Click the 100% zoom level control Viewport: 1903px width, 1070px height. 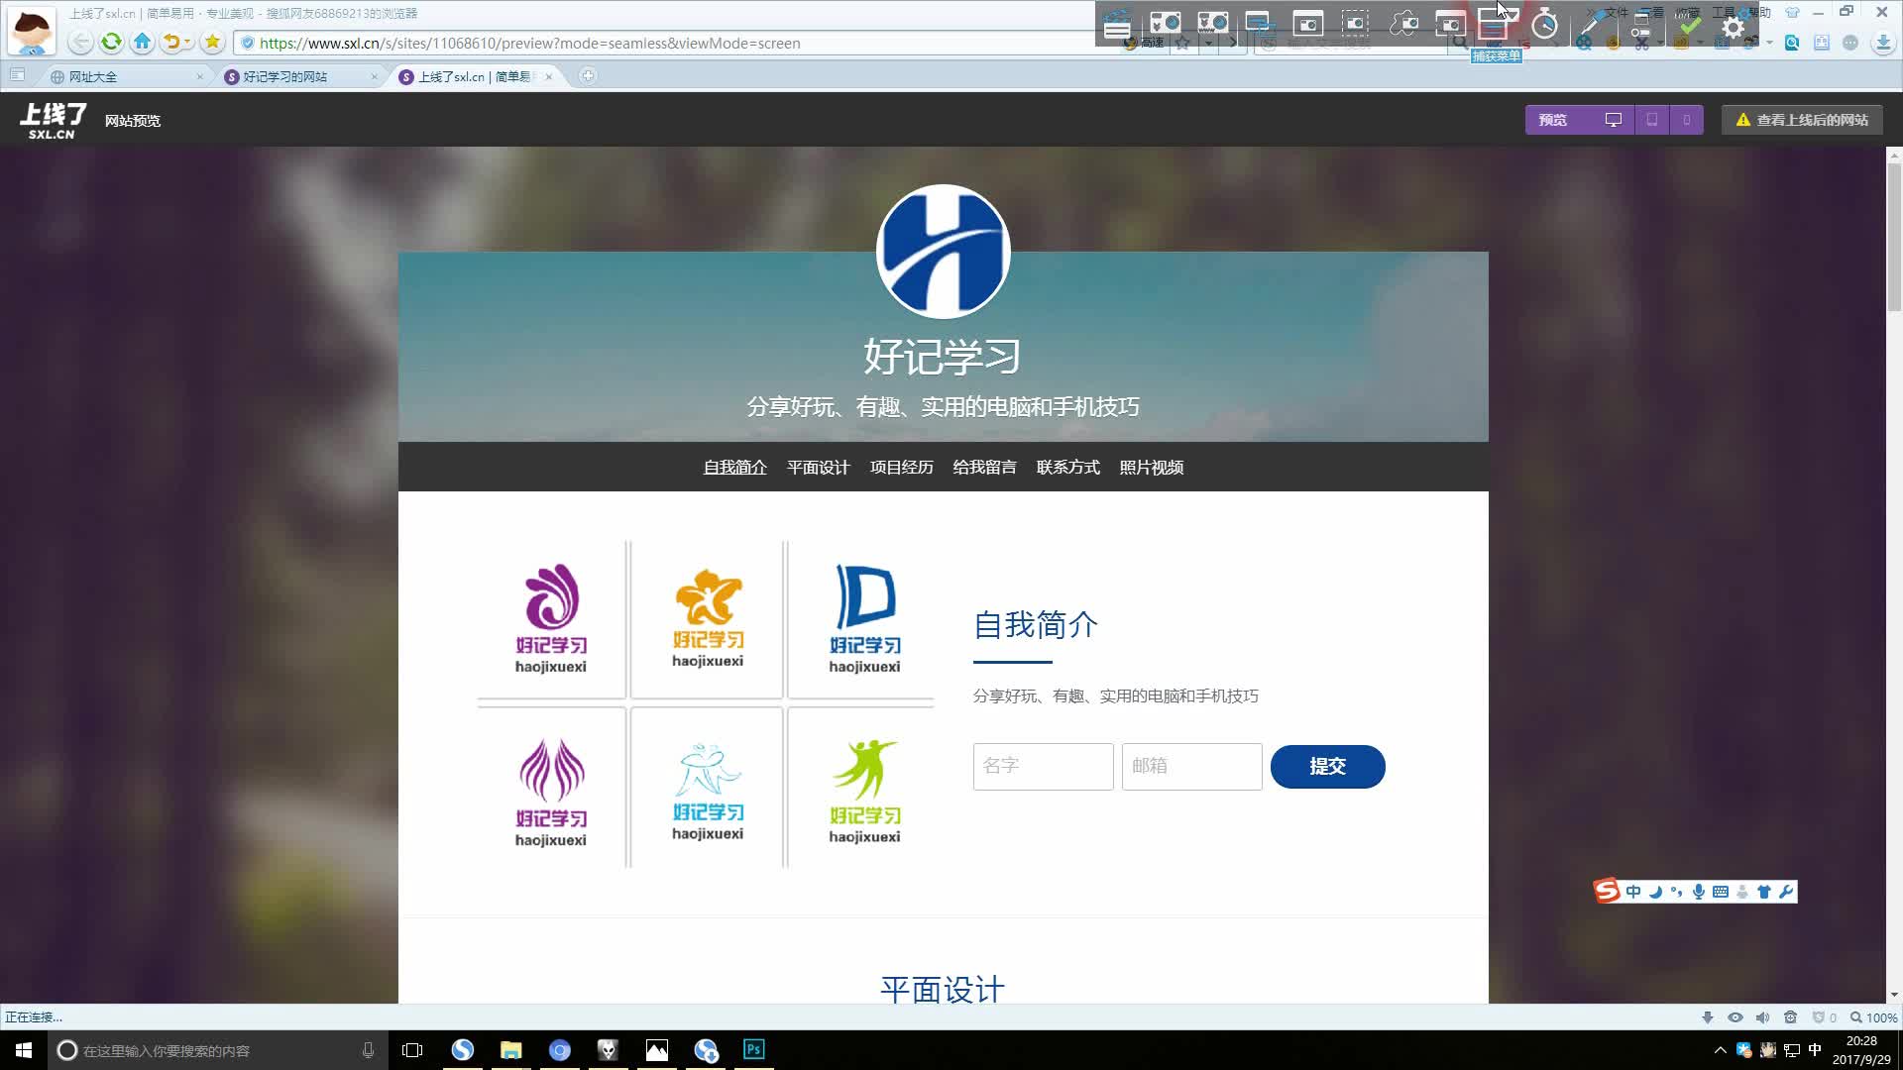1873,1017
